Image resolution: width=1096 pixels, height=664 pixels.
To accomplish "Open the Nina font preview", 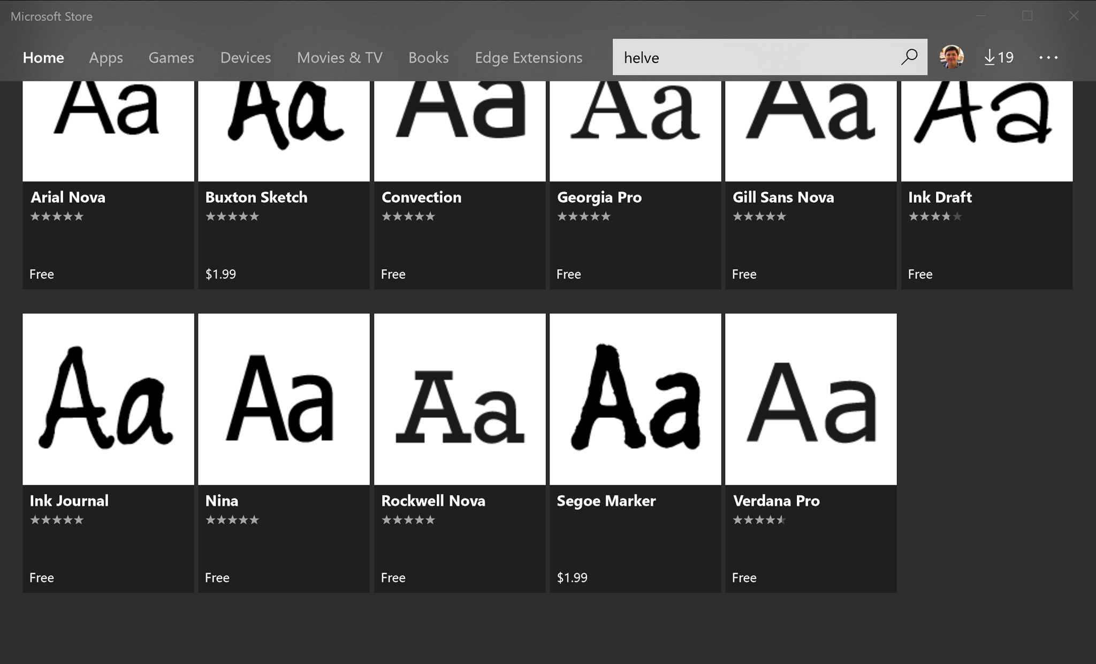I will point(284,399).
